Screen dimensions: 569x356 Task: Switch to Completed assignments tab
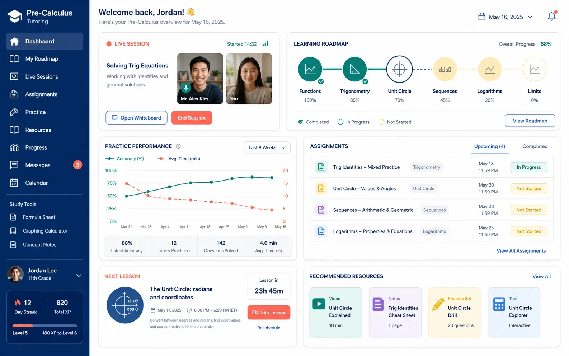pos(535,146)
